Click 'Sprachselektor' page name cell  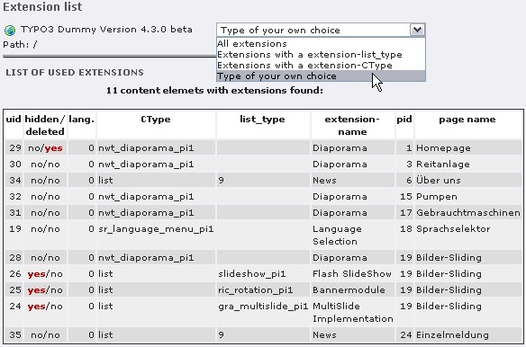[468, 236]
